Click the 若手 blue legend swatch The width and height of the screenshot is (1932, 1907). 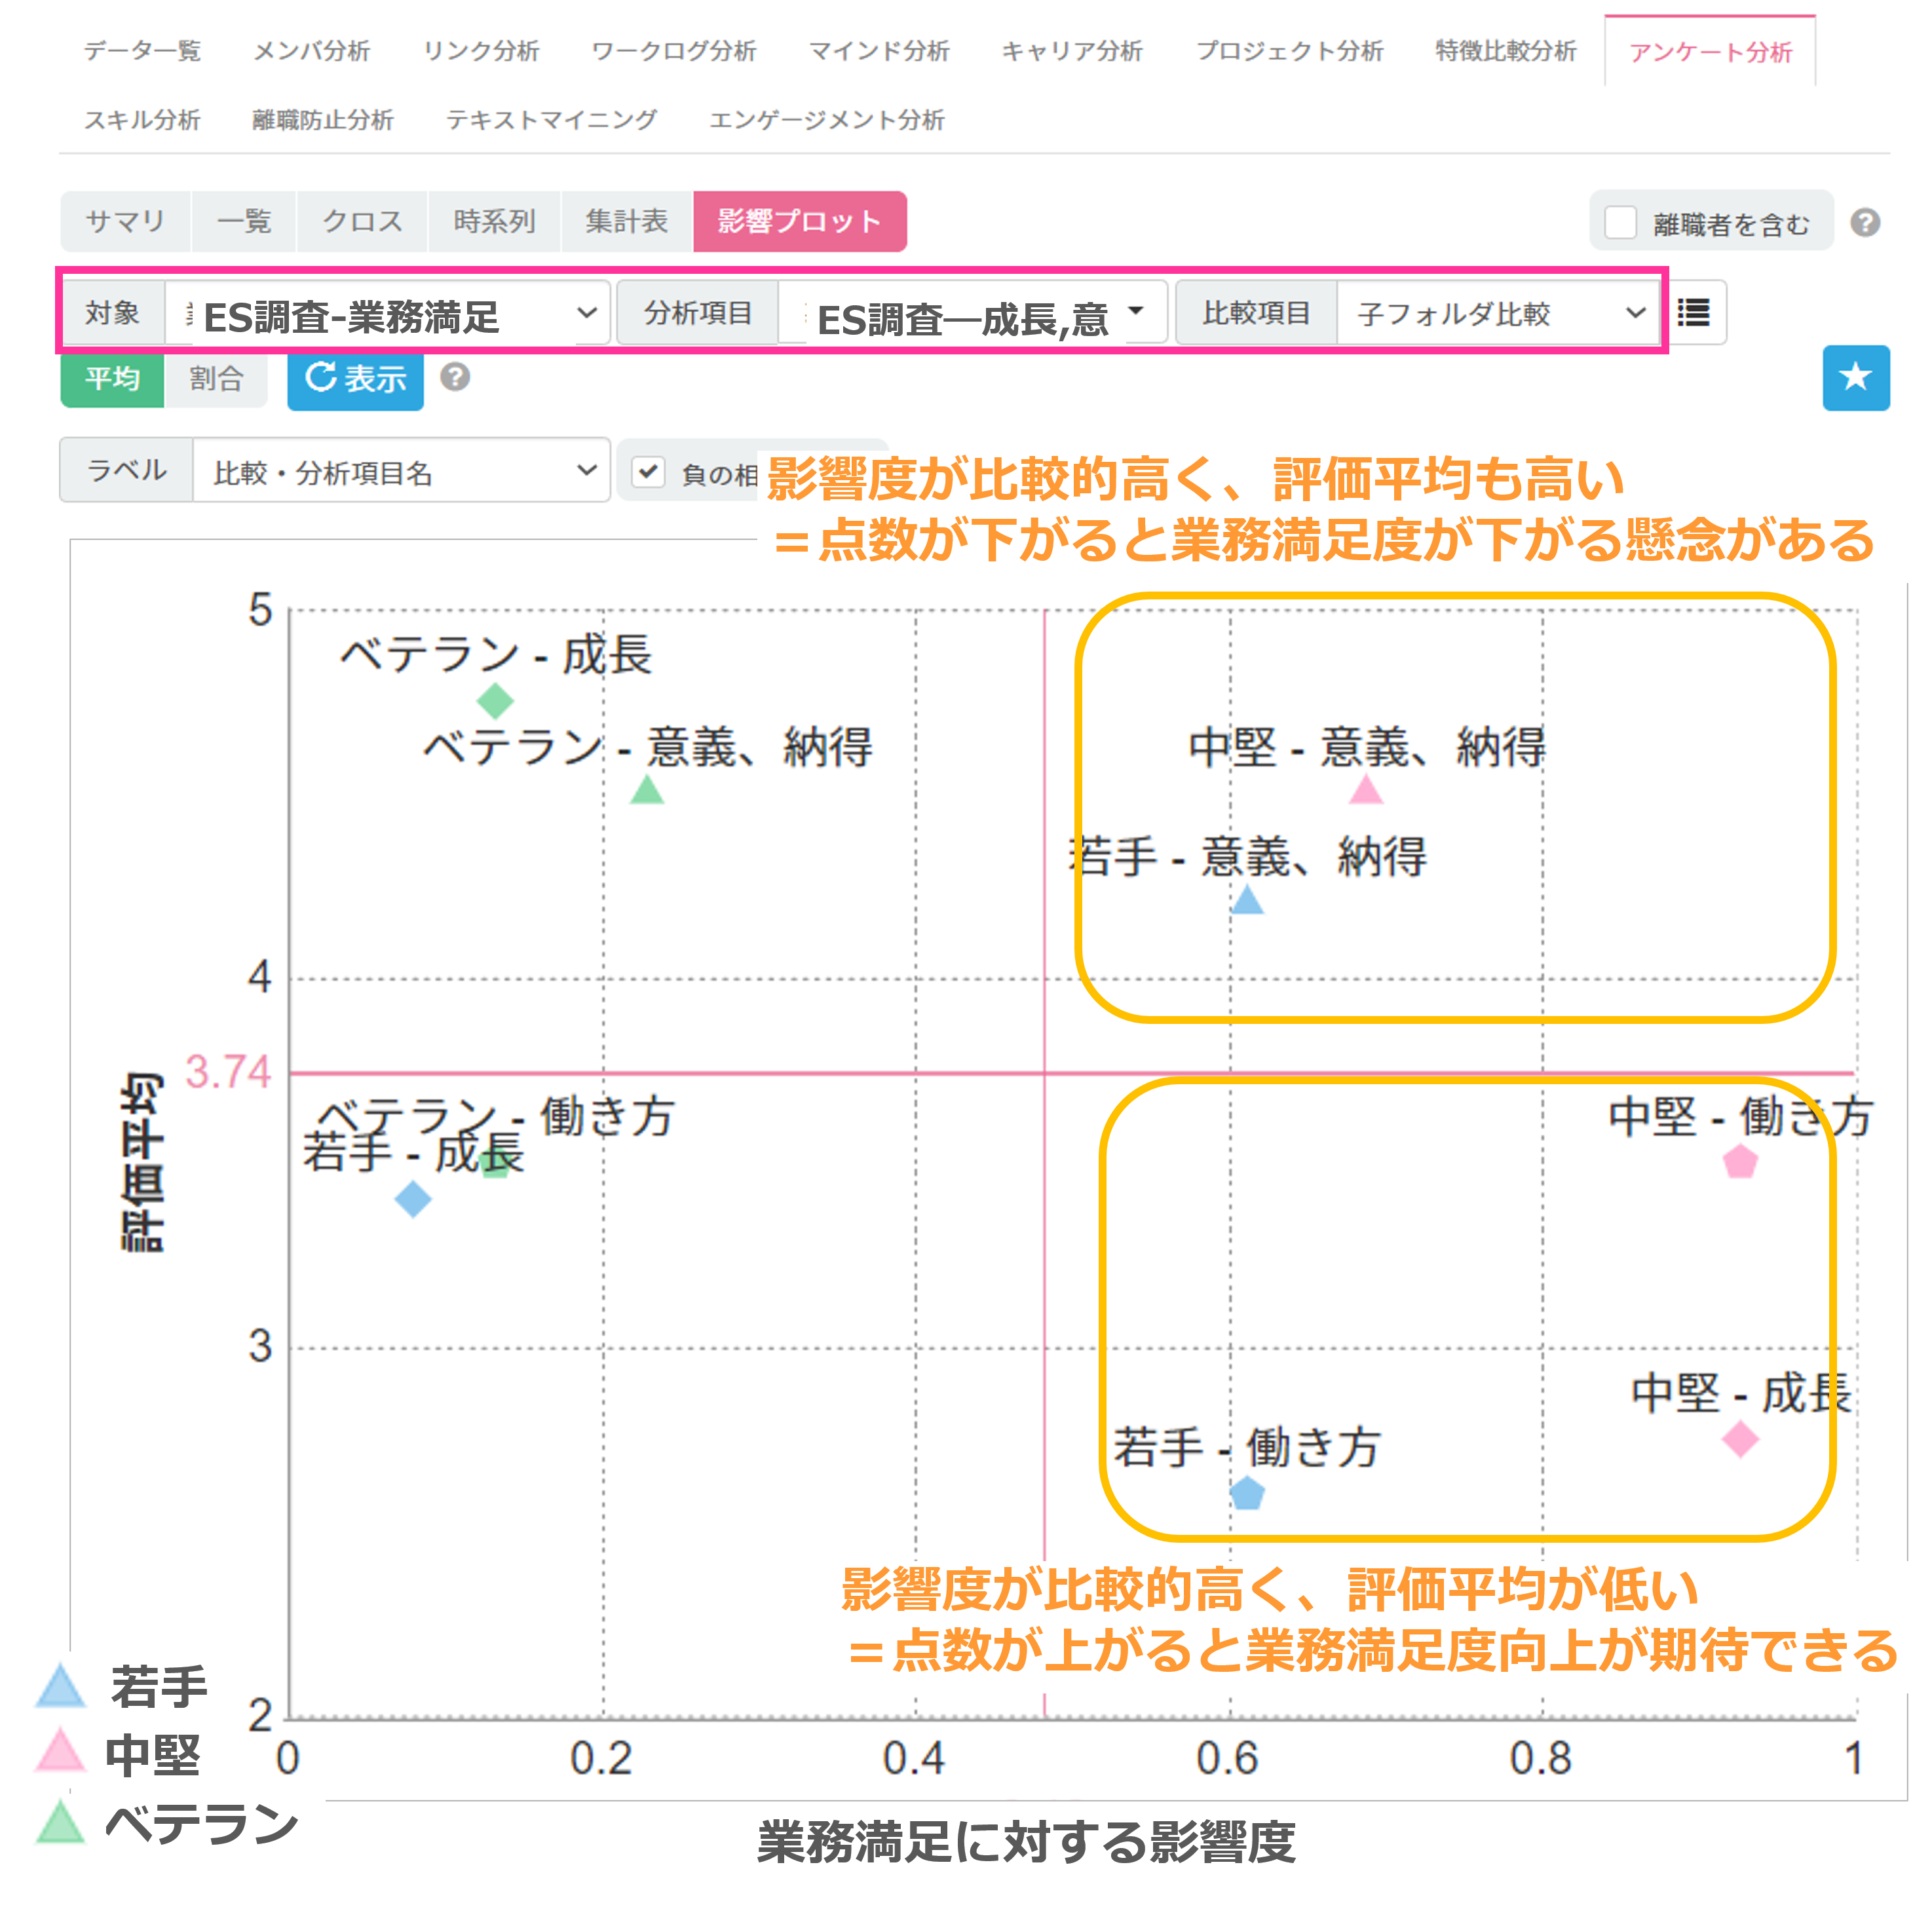[x=61, y=1687]
